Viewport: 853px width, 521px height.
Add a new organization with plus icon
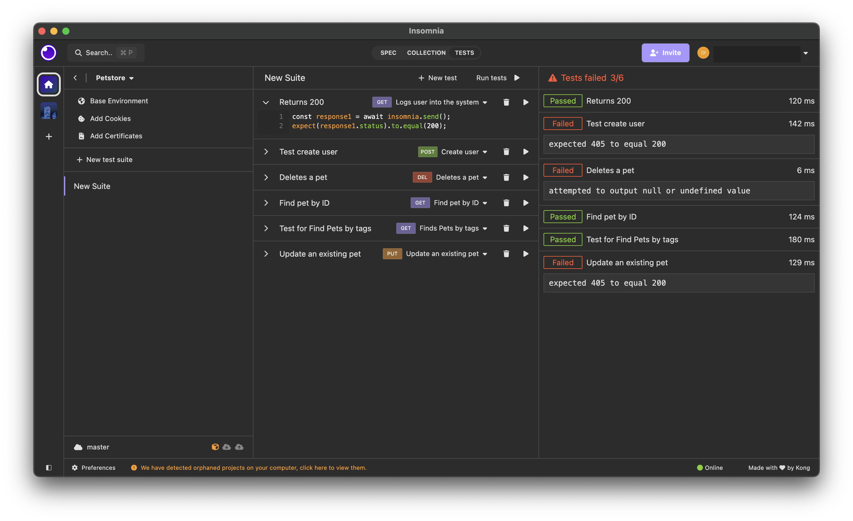(49, 137)
